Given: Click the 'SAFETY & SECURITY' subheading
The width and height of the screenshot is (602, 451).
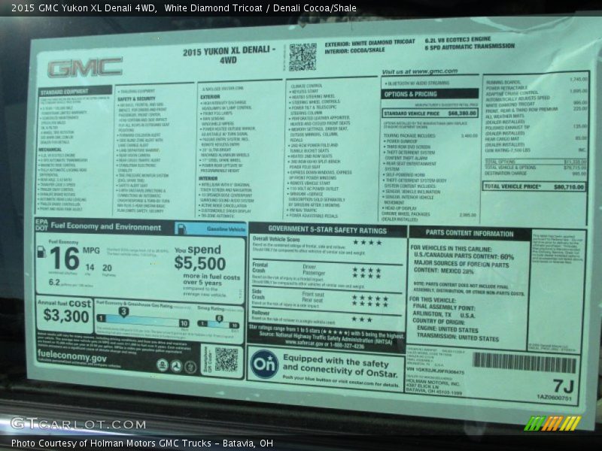Looking at the screenshot, I should (x=136, y=99).
